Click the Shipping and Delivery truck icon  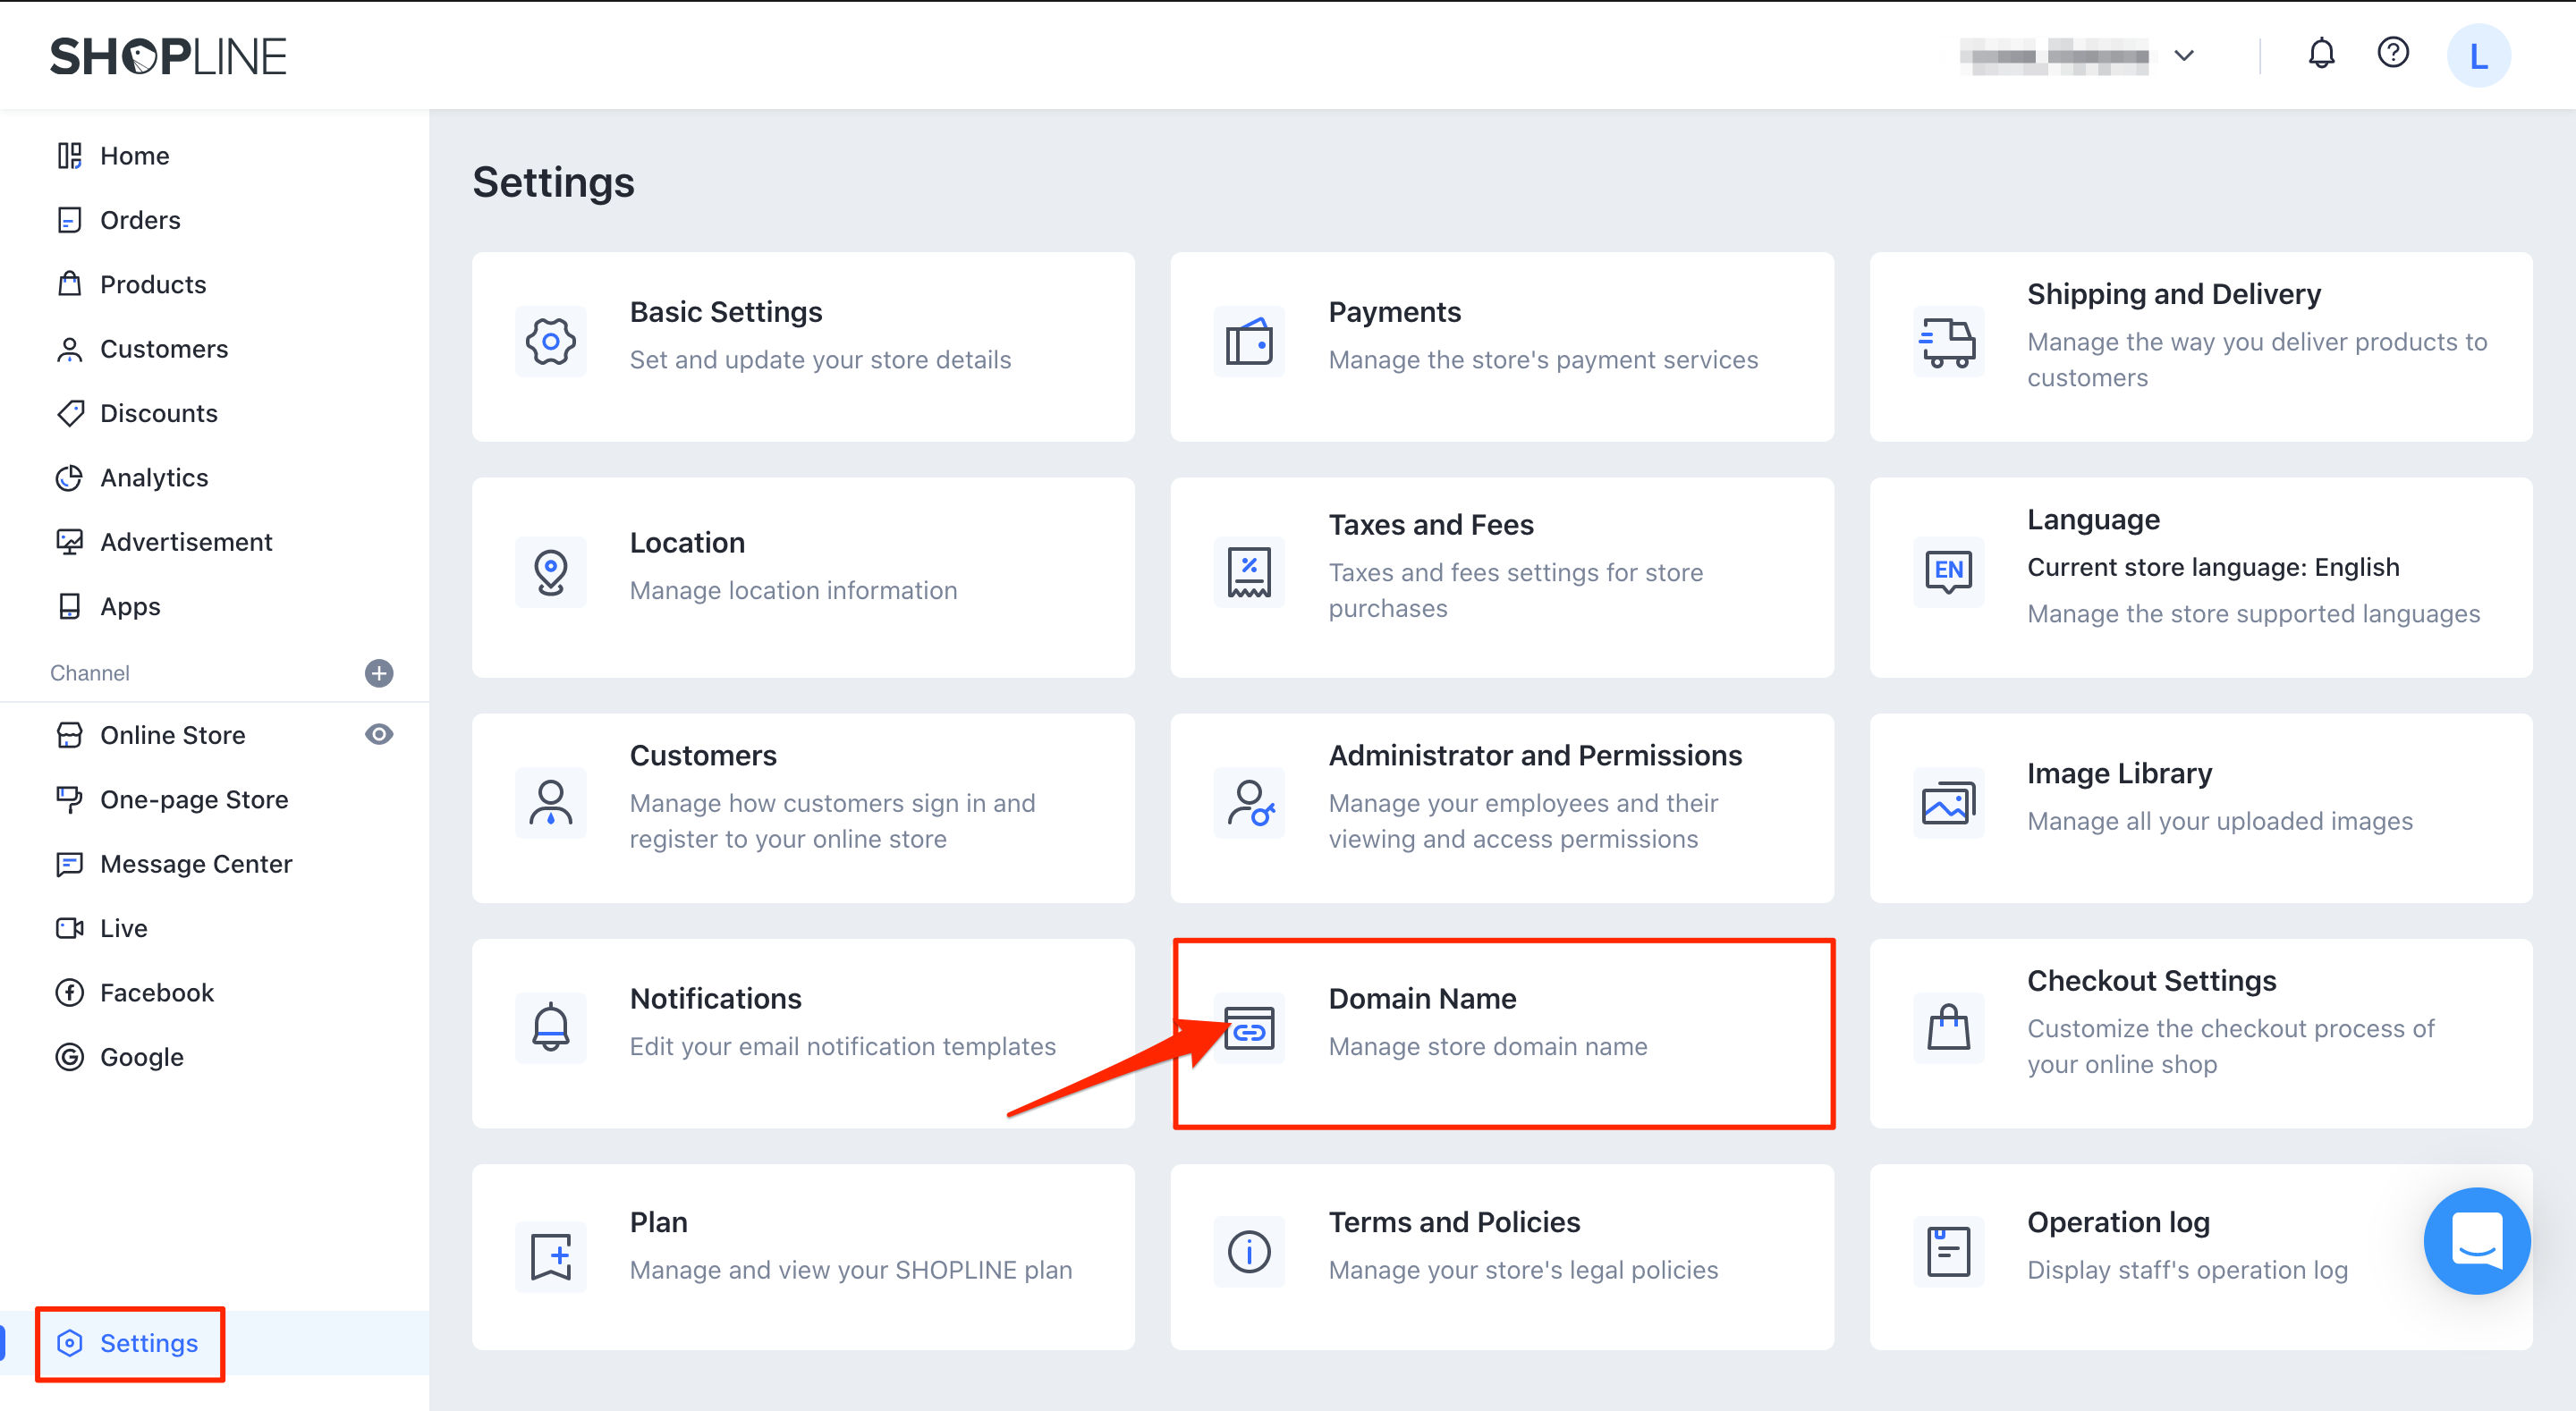(x=1947, y=343)
